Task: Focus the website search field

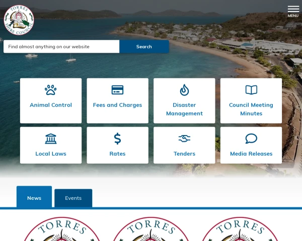Action: (x=61, y=47)
